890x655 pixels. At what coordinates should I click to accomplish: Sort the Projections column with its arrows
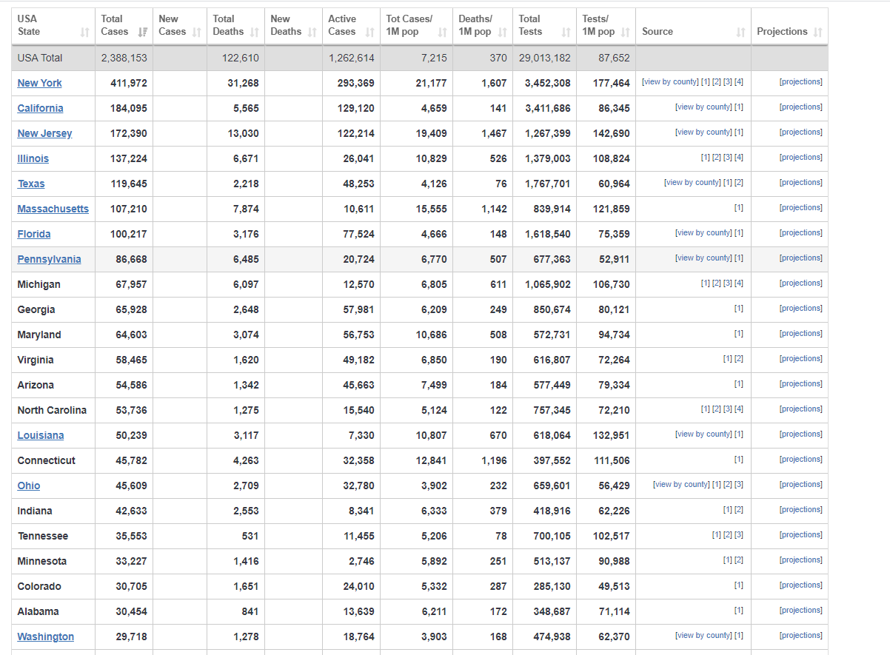(x=817, y=33)
